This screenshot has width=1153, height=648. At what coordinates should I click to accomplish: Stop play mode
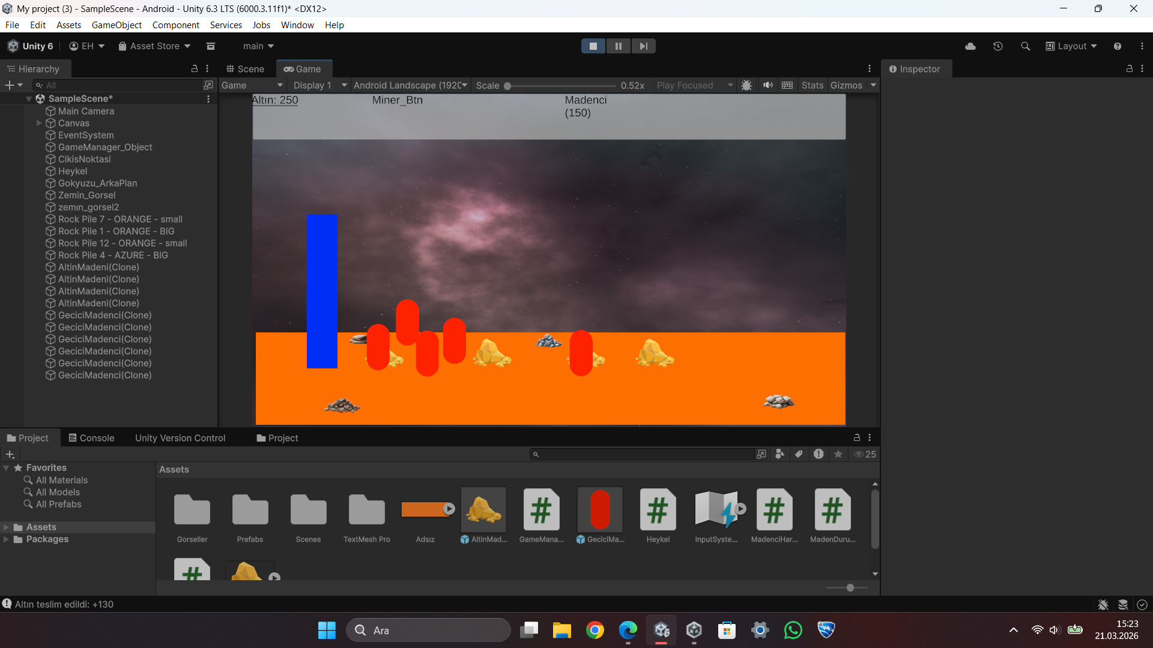click(x=593, y=46)
